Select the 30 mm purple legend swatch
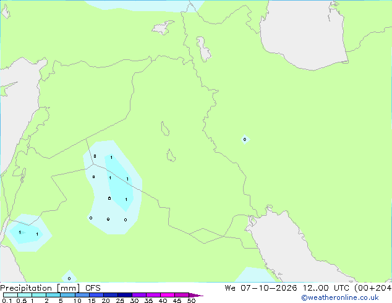This screenshot has height=303, width=392. click(139, 295)
